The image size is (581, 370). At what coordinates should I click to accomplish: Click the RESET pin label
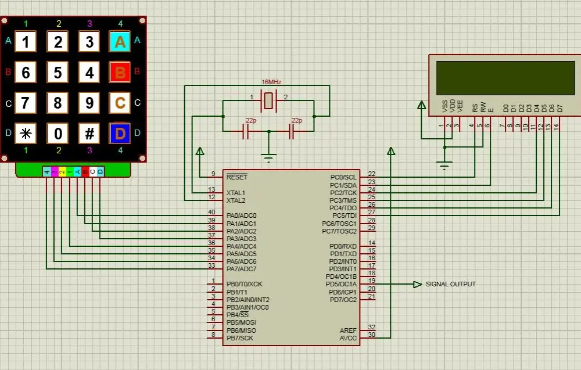coord(237,177)
